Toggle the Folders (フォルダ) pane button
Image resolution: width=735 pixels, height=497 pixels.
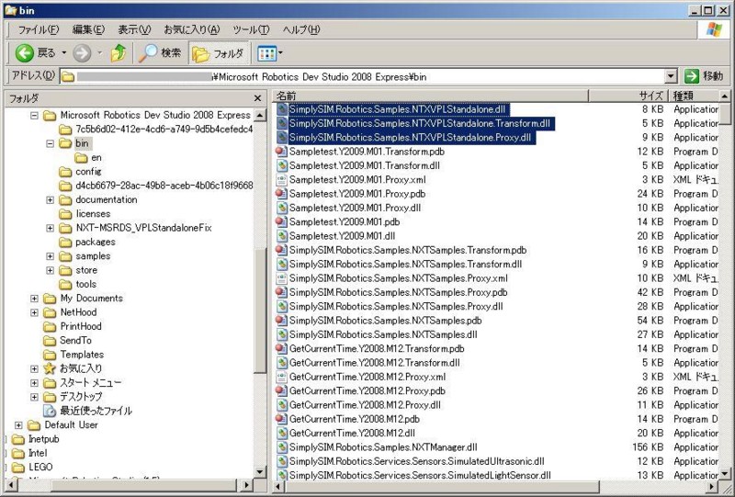coord(218,53)
